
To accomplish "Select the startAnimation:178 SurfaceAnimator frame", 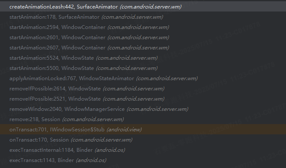I will [x=143, y=17].
